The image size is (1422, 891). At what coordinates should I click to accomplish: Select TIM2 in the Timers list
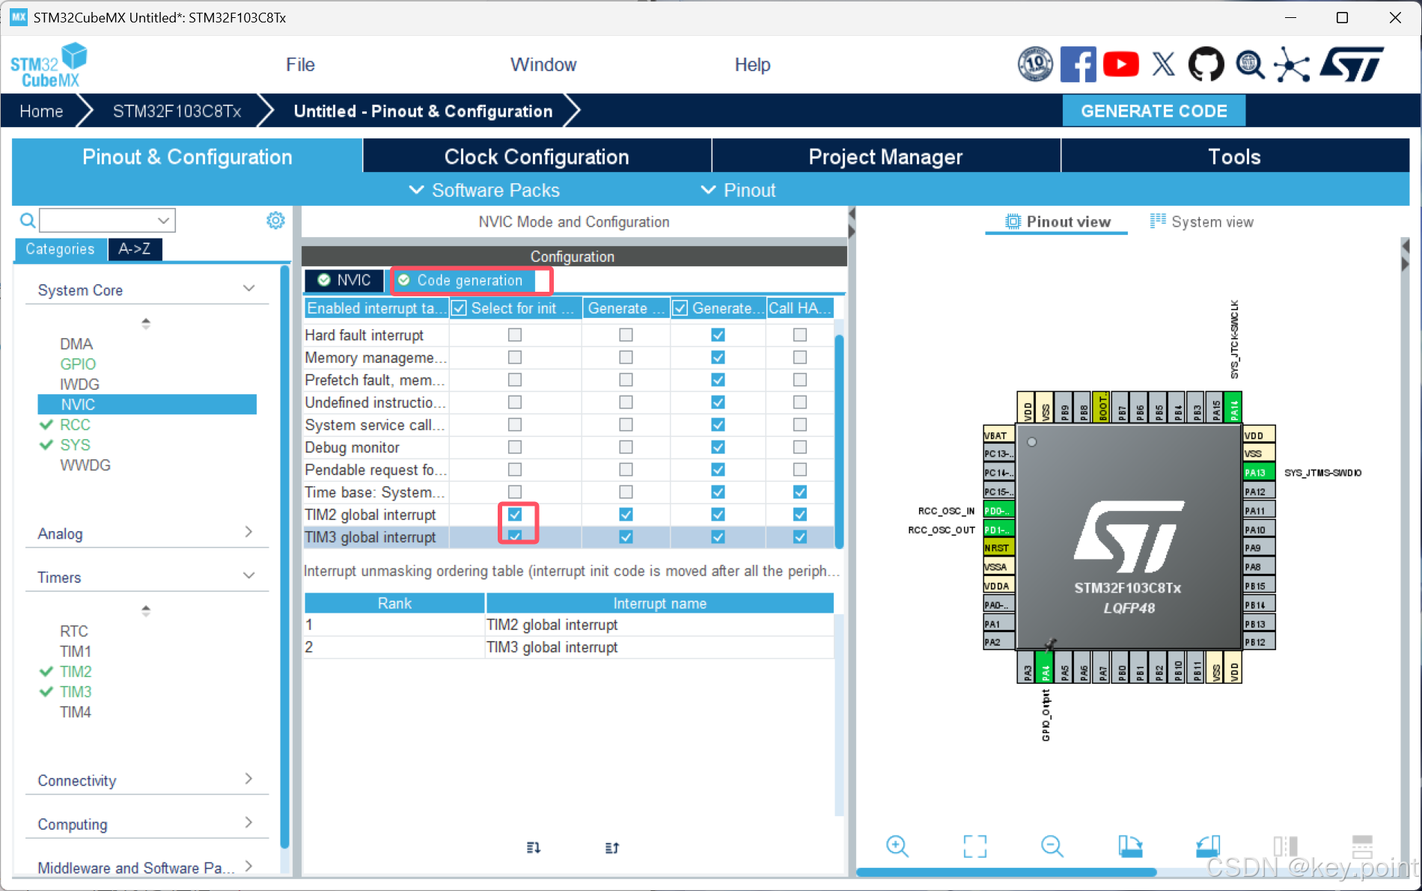point(76,671)
